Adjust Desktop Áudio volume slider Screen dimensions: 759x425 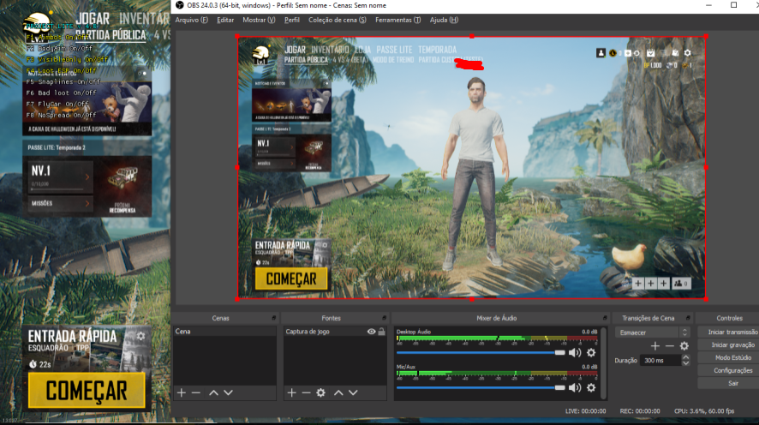pyautogui.click(x=481, y=352)
